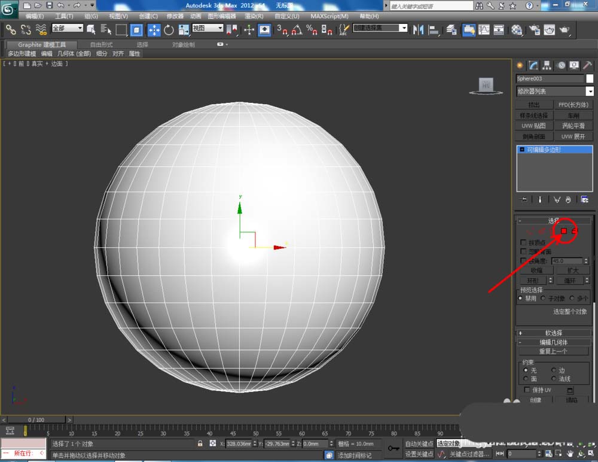The width and height of the screenshot is (598, 462).
Task: Click the Mirror tool icon
Action: (x=419, y=29)
